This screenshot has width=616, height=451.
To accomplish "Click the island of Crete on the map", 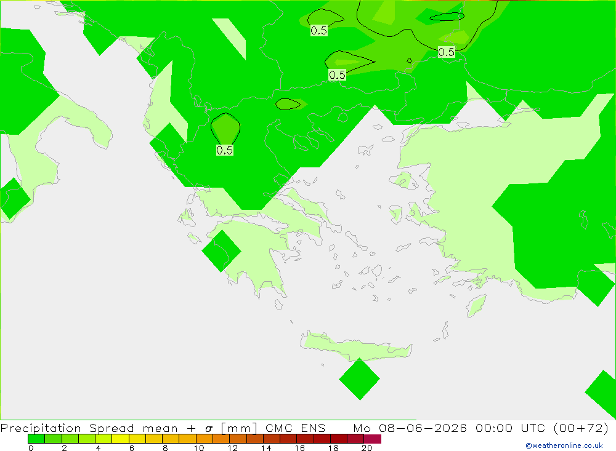I will (356, 346).
